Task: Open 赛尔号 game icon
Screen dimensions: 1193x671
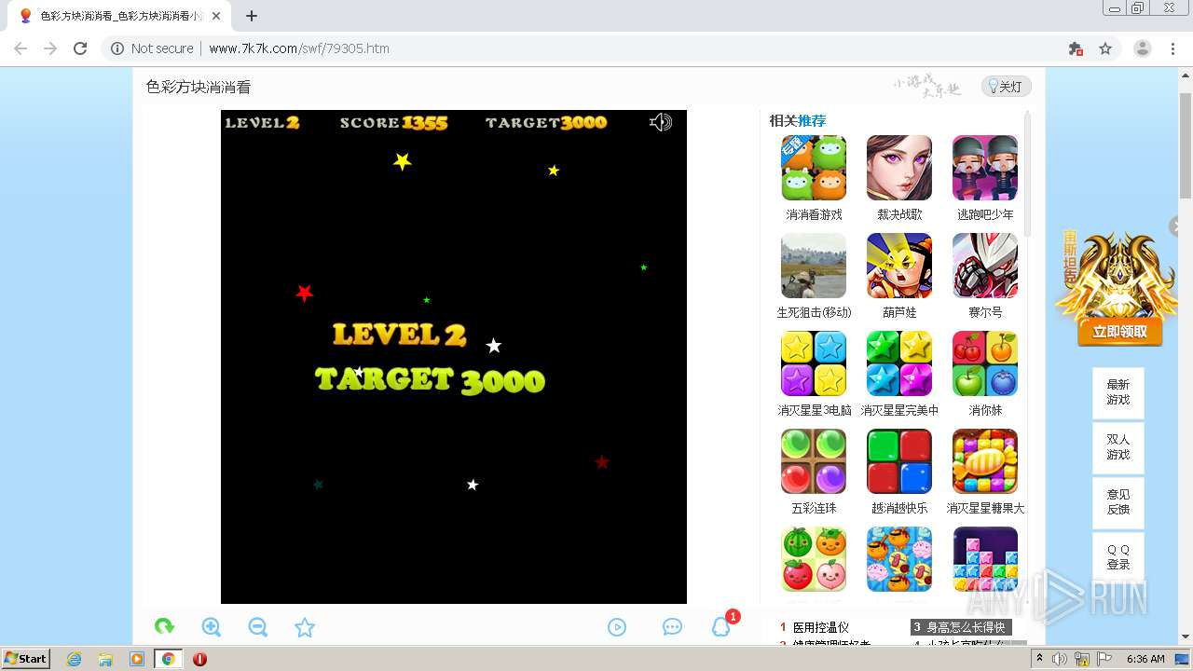Action: click(985, 266)
